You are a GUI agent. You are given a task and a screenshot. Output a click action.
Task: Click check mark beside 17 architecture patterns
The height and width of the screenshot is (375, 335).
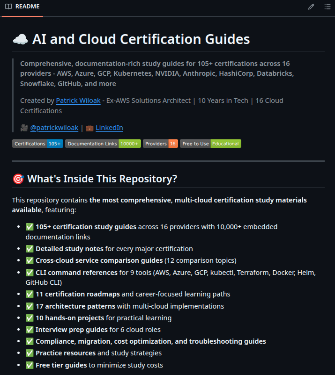pos(30,306)
